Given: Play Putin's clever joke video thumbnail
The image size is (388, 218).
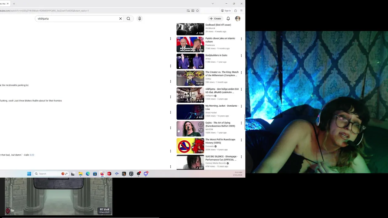Looking at the screenshot, I should 190,45.
